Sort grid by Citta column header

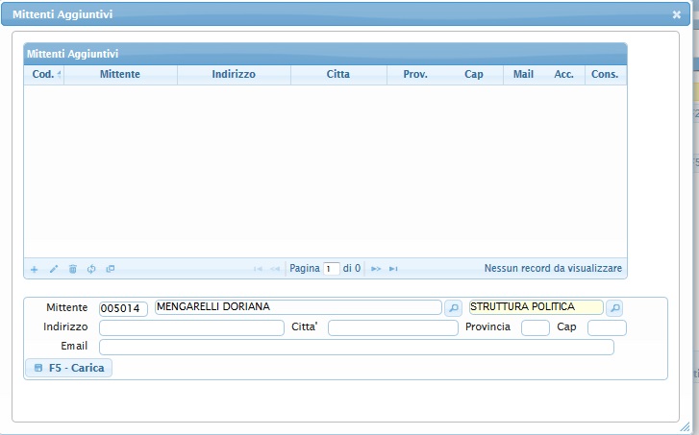338,74
